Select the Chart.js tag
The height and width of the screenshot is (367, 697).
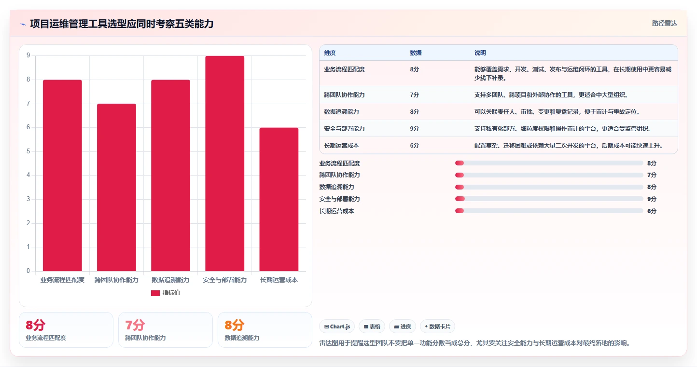click(337, 326)
